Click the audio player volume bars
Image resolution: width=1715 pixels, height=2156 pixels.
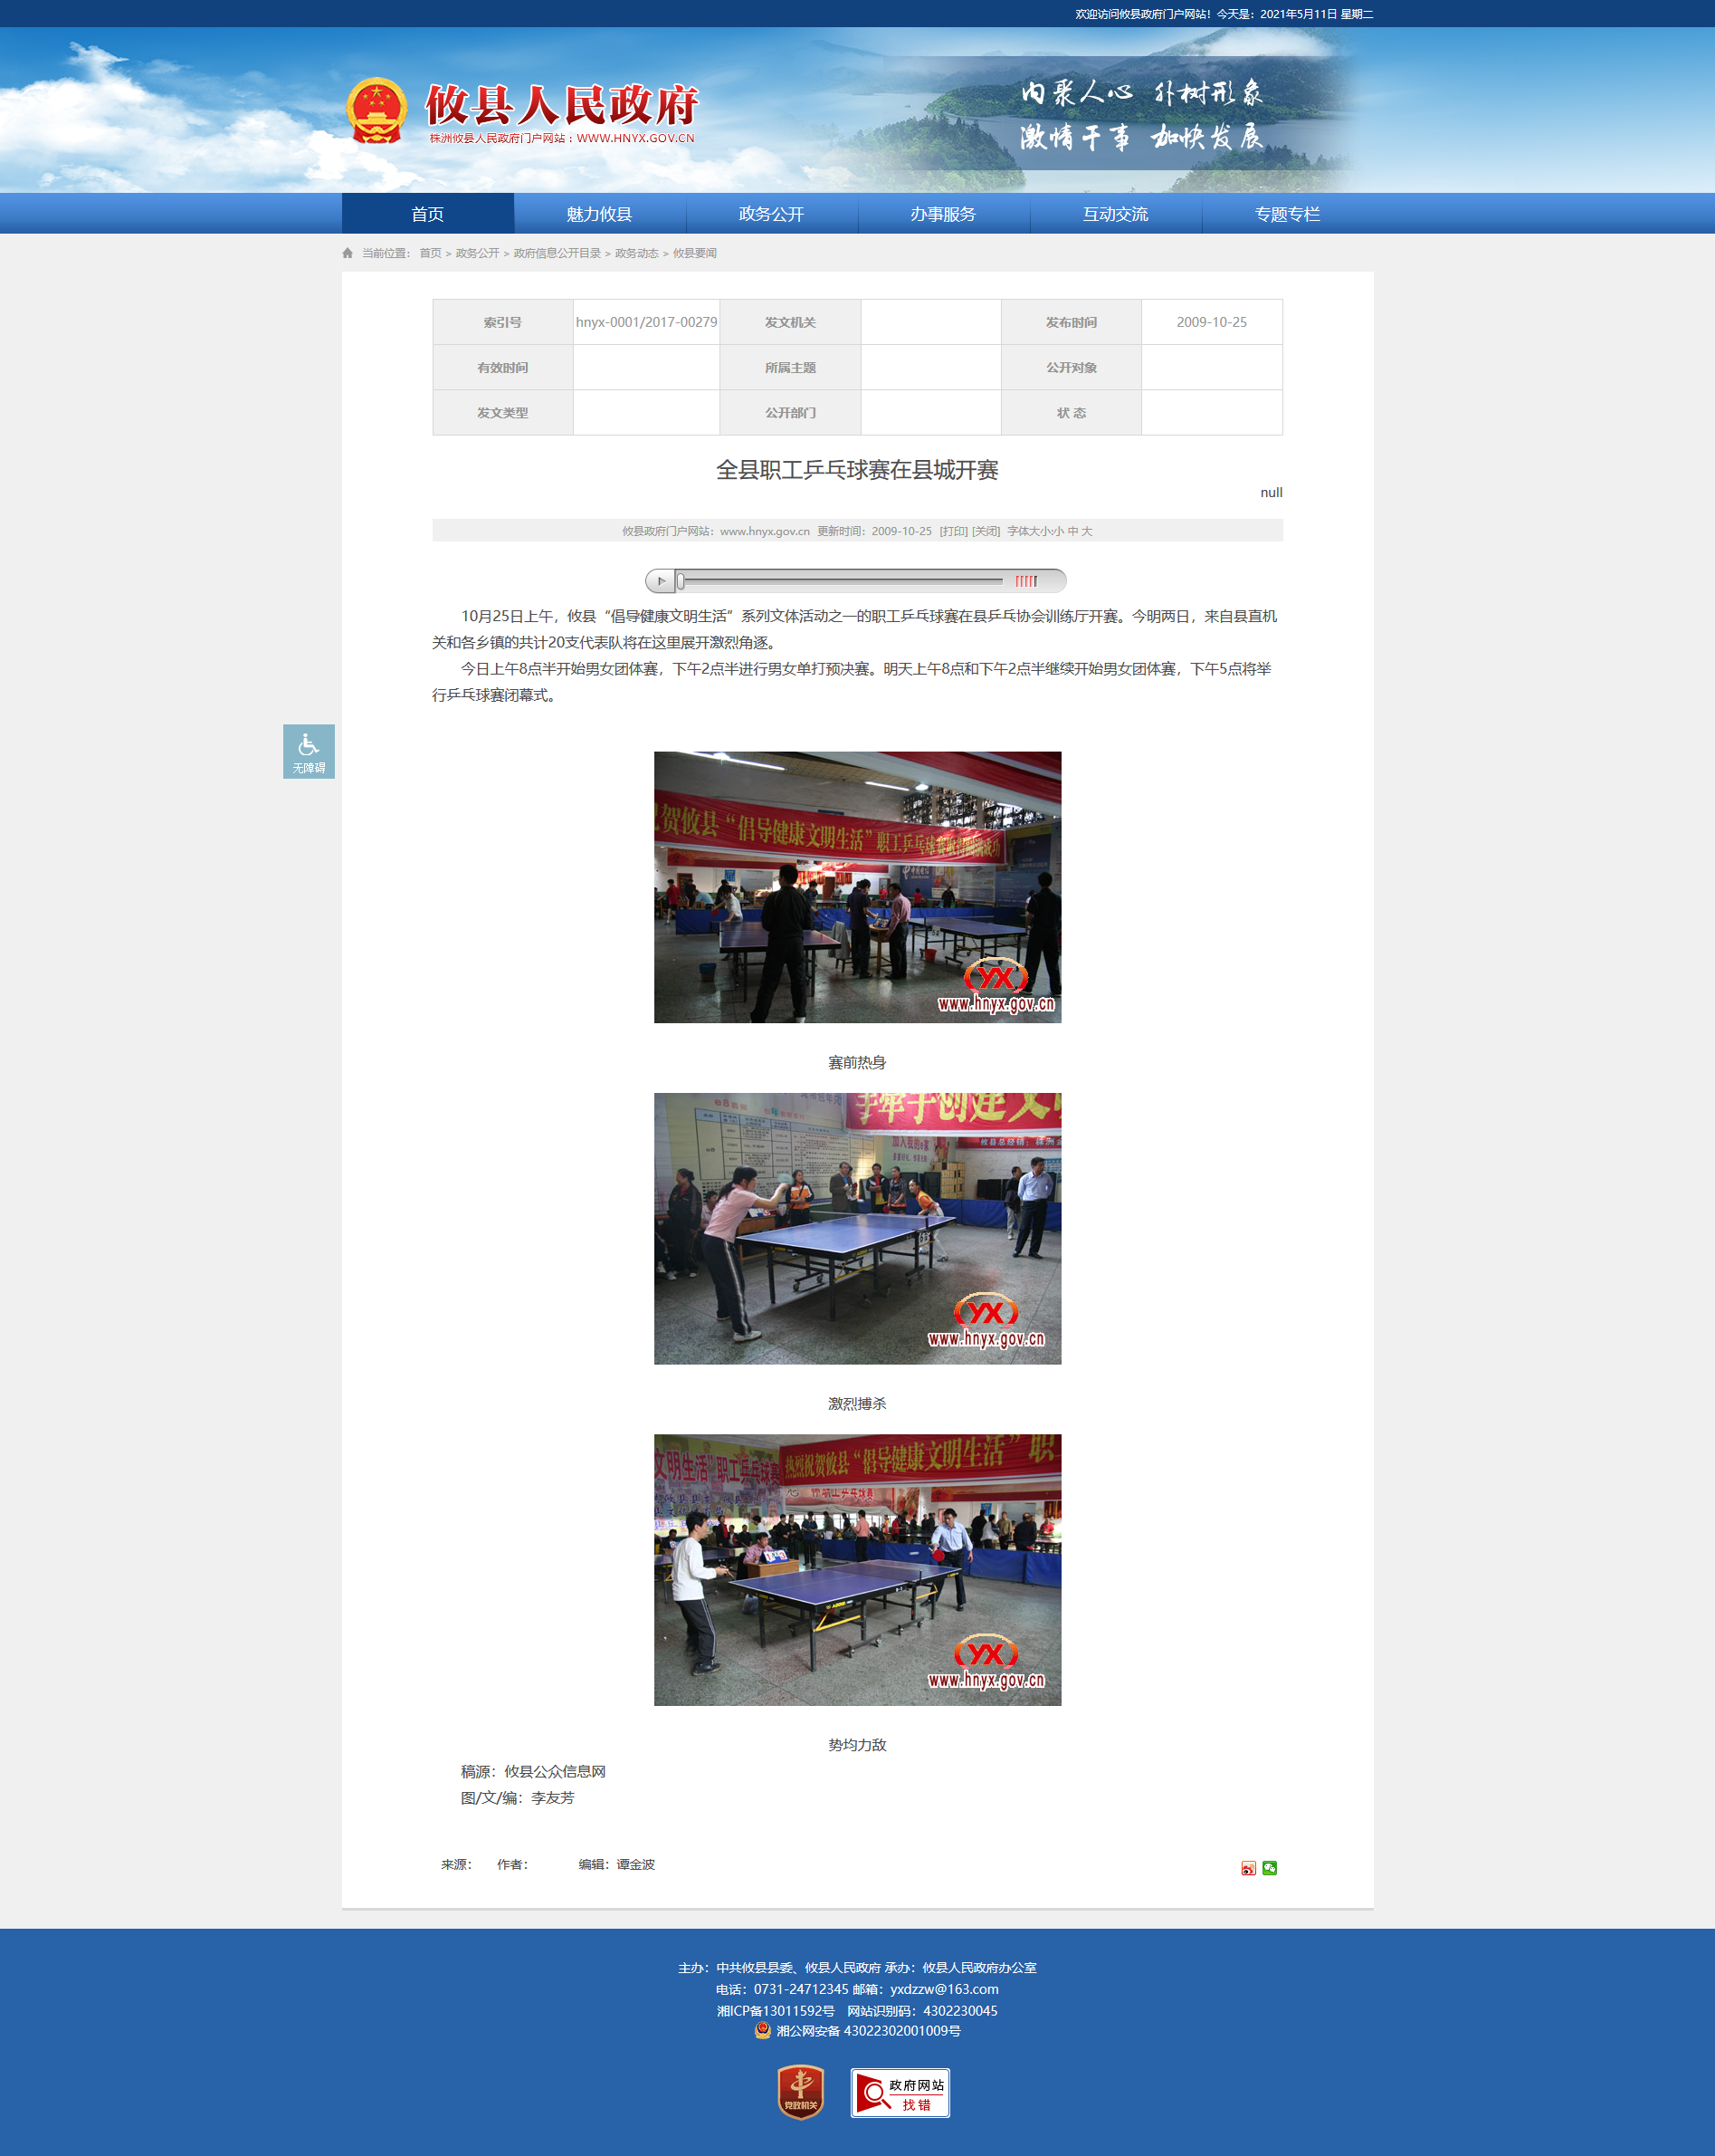pyautogui.click(x=1026, y=581)
